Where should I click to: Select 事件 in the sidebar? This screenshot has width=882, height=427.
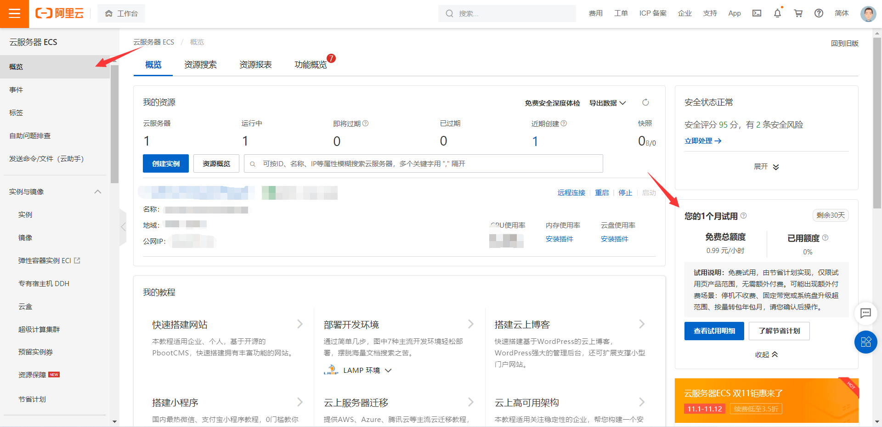pyautogui.click(x=55, y=90)
